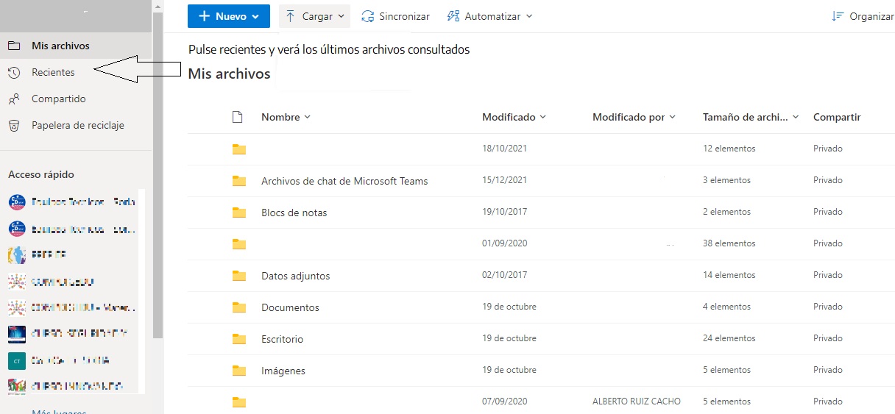
Task: Select Recientes in the left navigation
Action: (x=53, y=72)
